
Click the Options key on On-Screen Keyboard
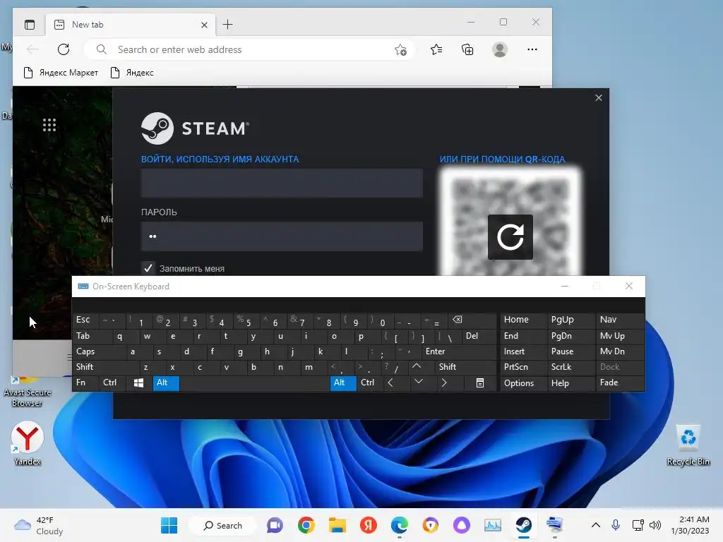click(523, 383)
